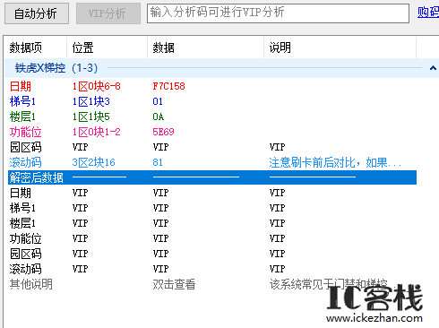Viewport: 439px width, 328px height.
Task: Click the position value 1区0块1-2
Action: (x=96, y=132)
